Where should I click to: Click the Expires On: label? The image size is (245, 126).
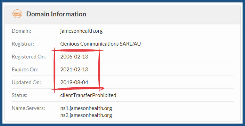coord(25,70)
